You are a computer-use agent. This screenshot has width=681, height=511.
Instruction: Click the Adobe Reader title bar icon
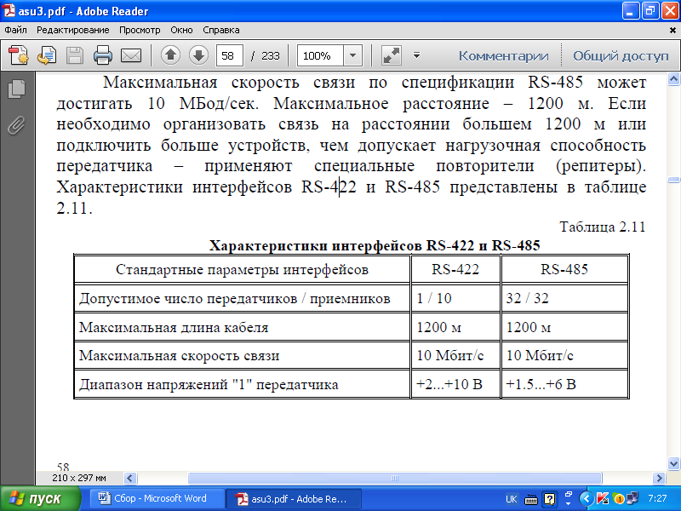[9, 11]
